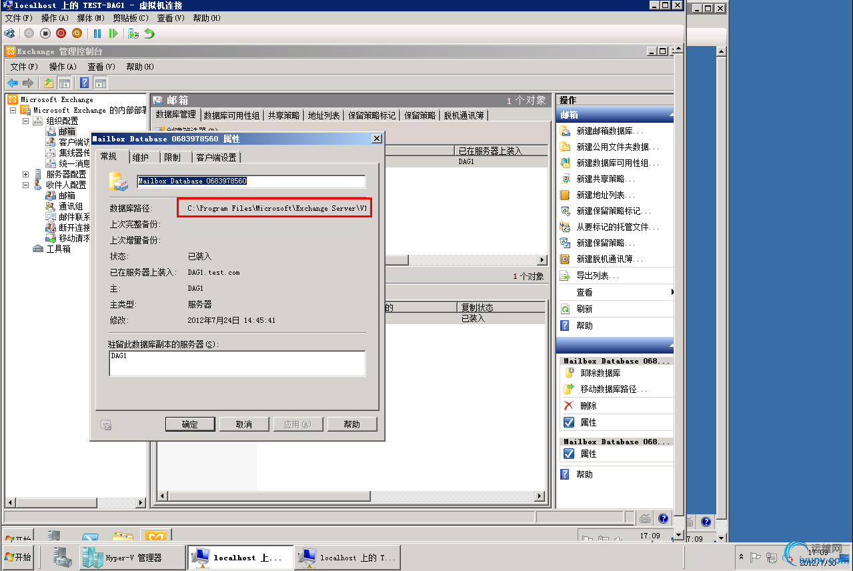The height and width of the screenshot is (571, 853).
Task: Click the Snapshot icon in VM toolbar
Action: (x=133, y=33)
